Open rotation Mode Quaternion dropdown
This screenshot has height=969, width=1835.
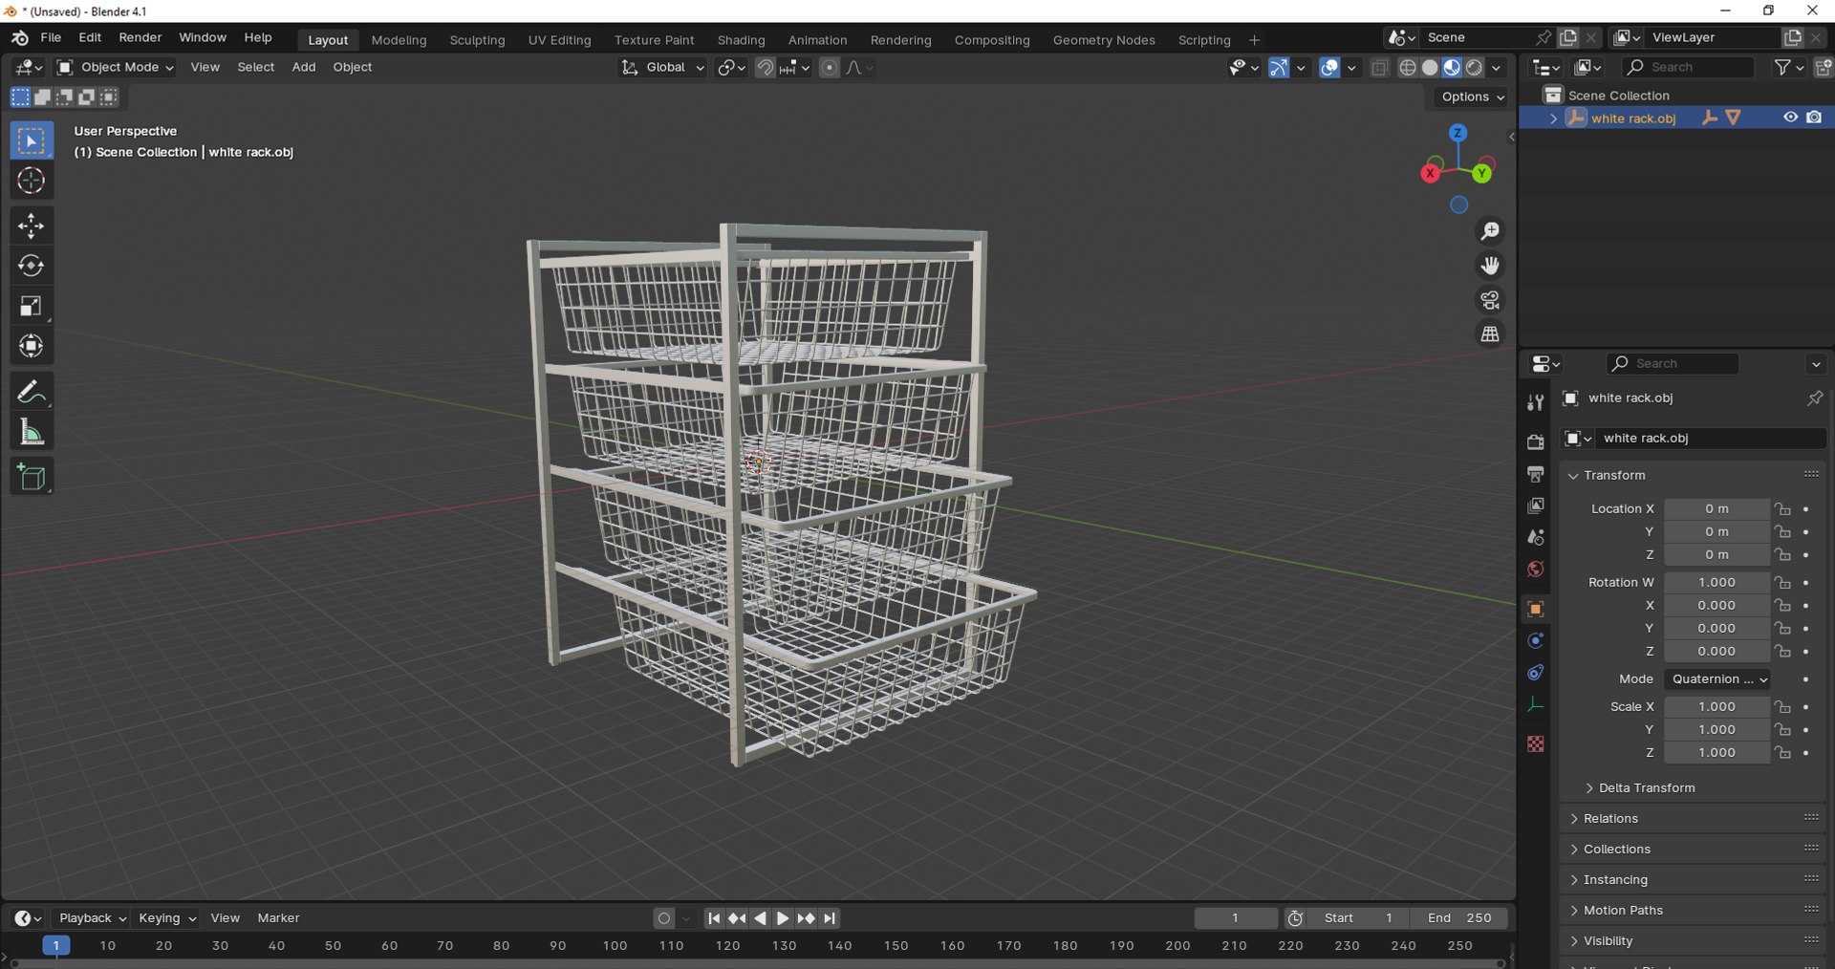click(1717, 679)
